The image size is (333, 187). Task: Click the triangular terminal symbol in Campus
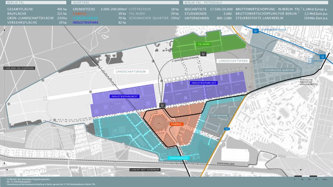[x=158, y=123]
